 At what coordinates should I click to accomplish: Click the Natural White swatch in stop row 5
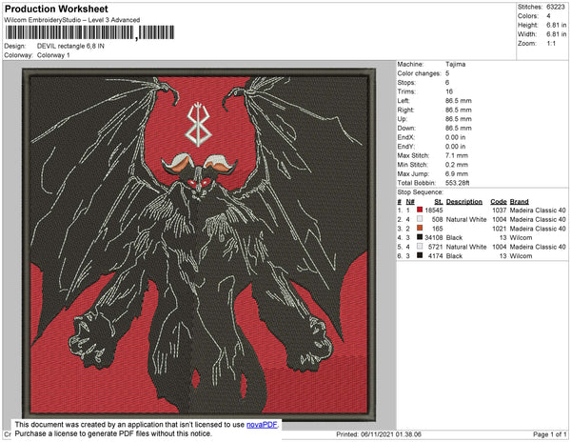click(420, 247)
